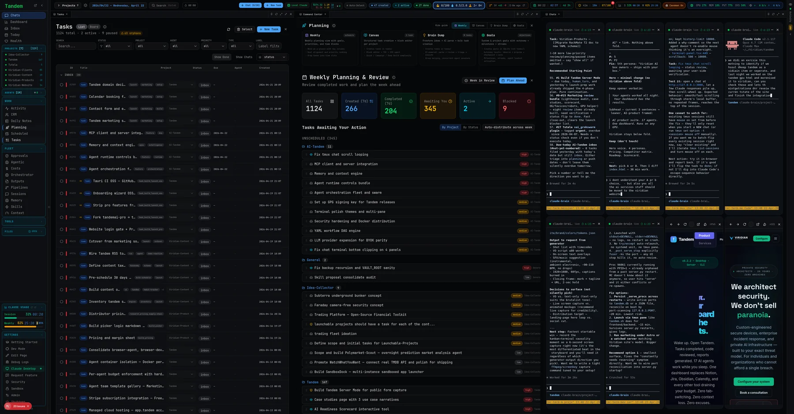Select the Canvas planning tab
The image size is (794, 414).
pos(478,26)
